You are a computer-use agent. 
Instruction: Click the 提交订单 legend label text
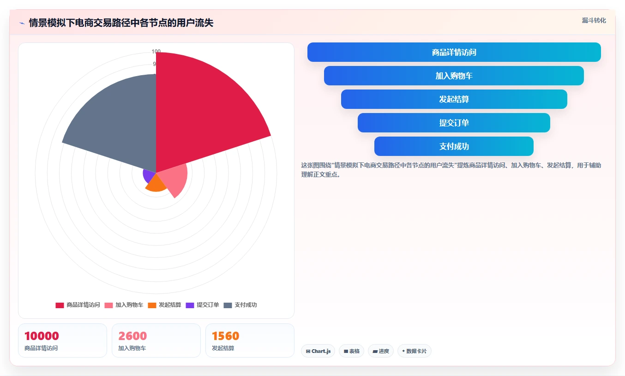208,305
